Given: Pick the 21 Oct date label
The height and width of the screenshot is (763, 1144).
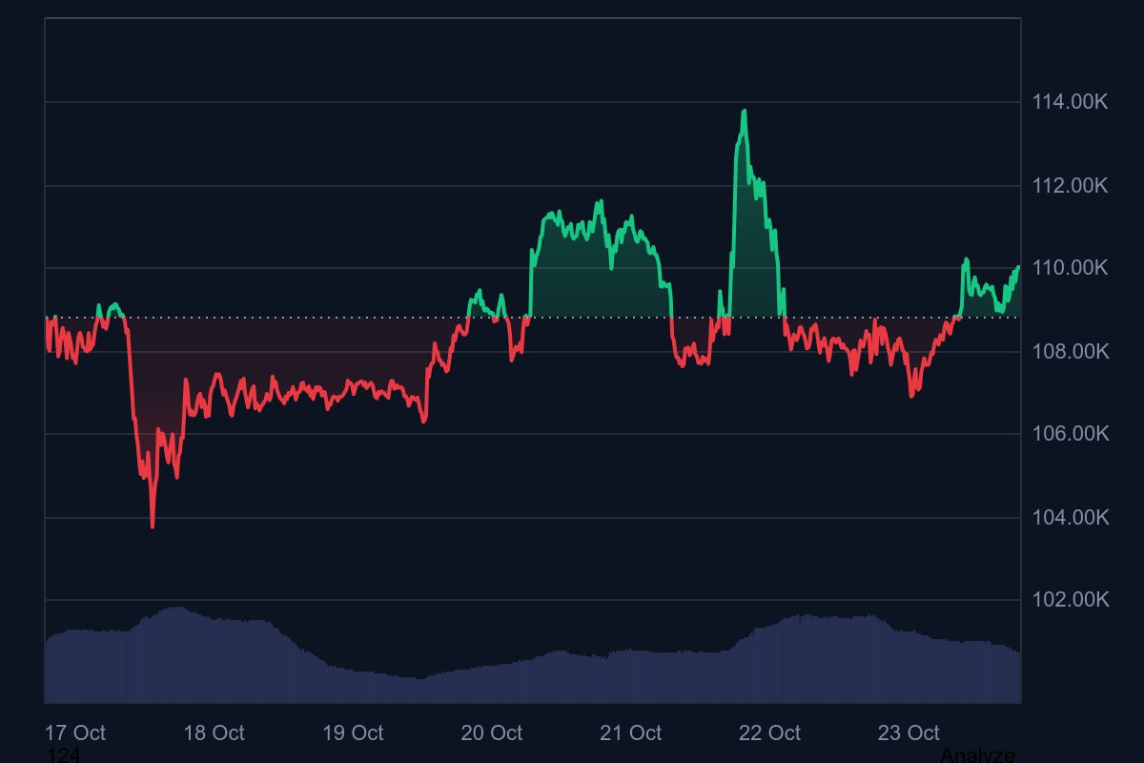Looking at the screenshot, I should coord(630,732).
